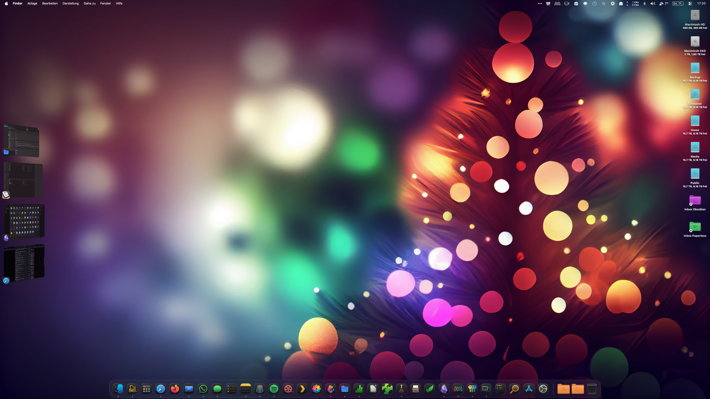Select the Obsidian window thumbnail

tap(24, 222)
